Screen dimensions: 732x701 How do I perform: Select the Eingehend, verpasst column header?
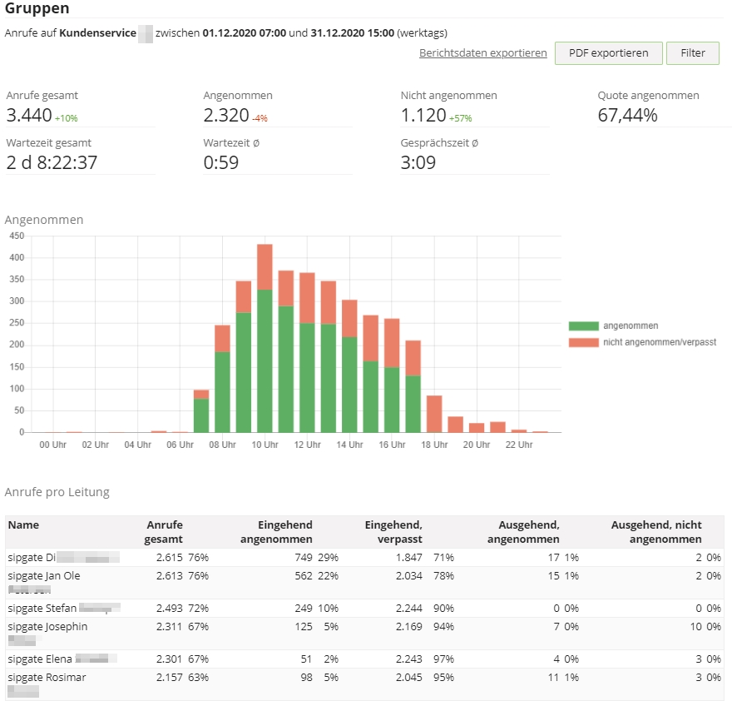coord(393,532)
